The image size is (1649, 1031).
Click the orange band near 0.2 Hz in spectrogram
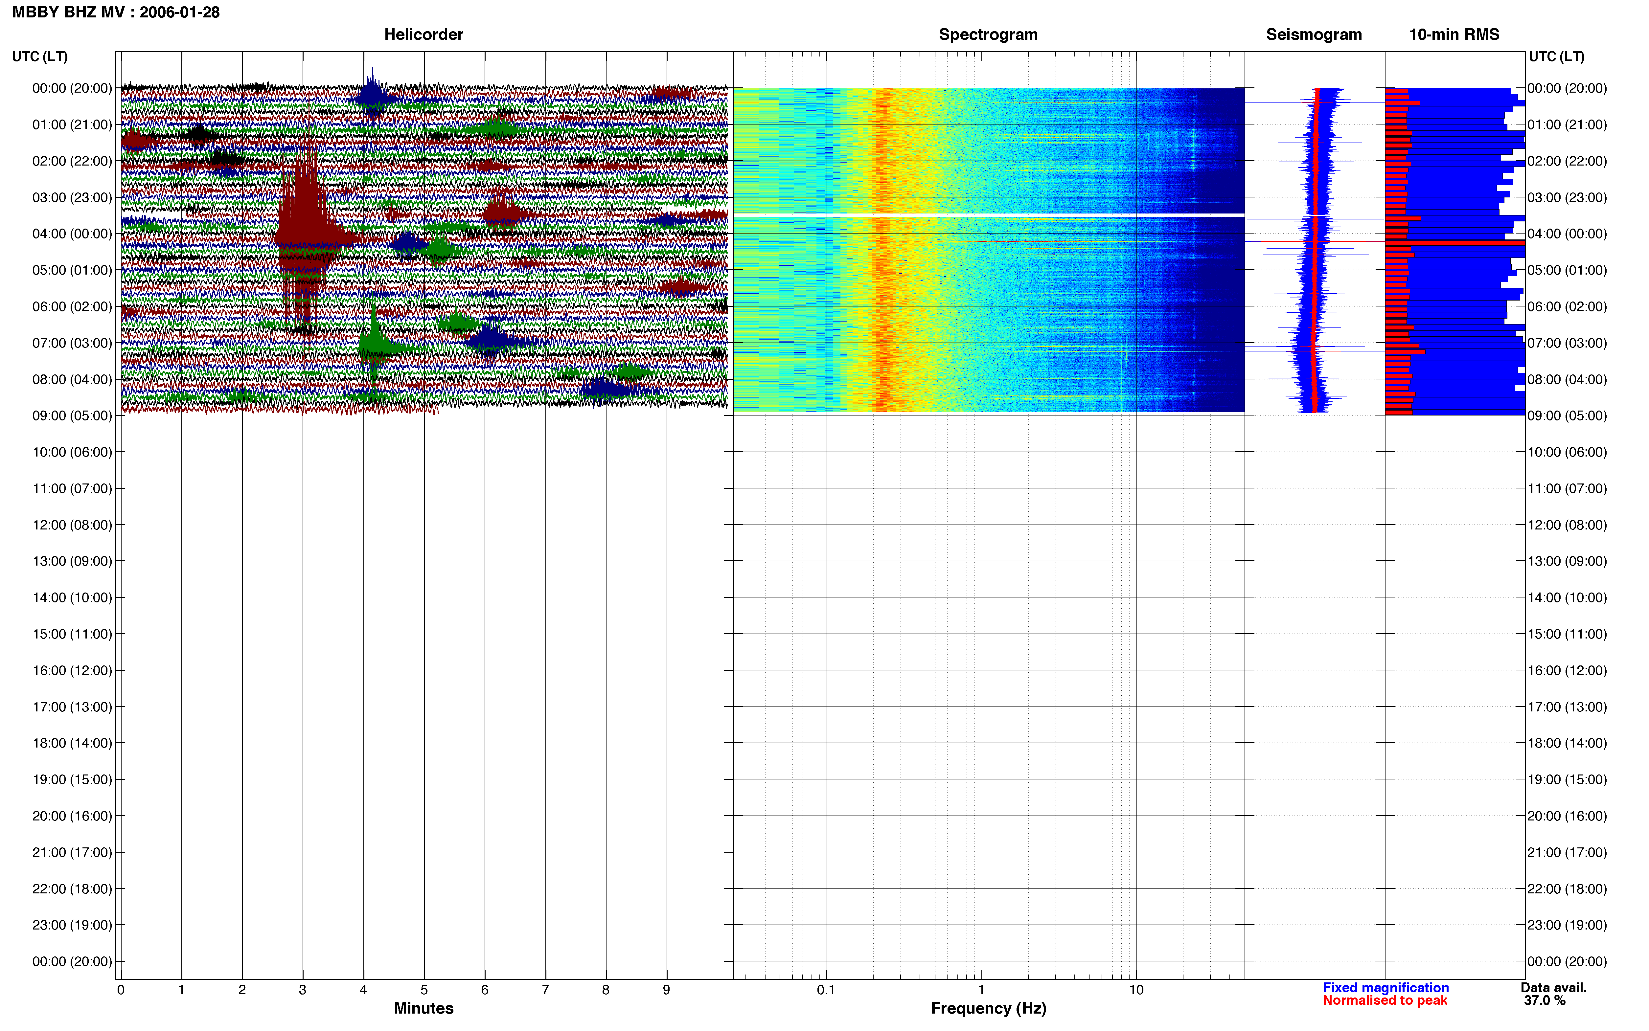[x=883, y=250]
